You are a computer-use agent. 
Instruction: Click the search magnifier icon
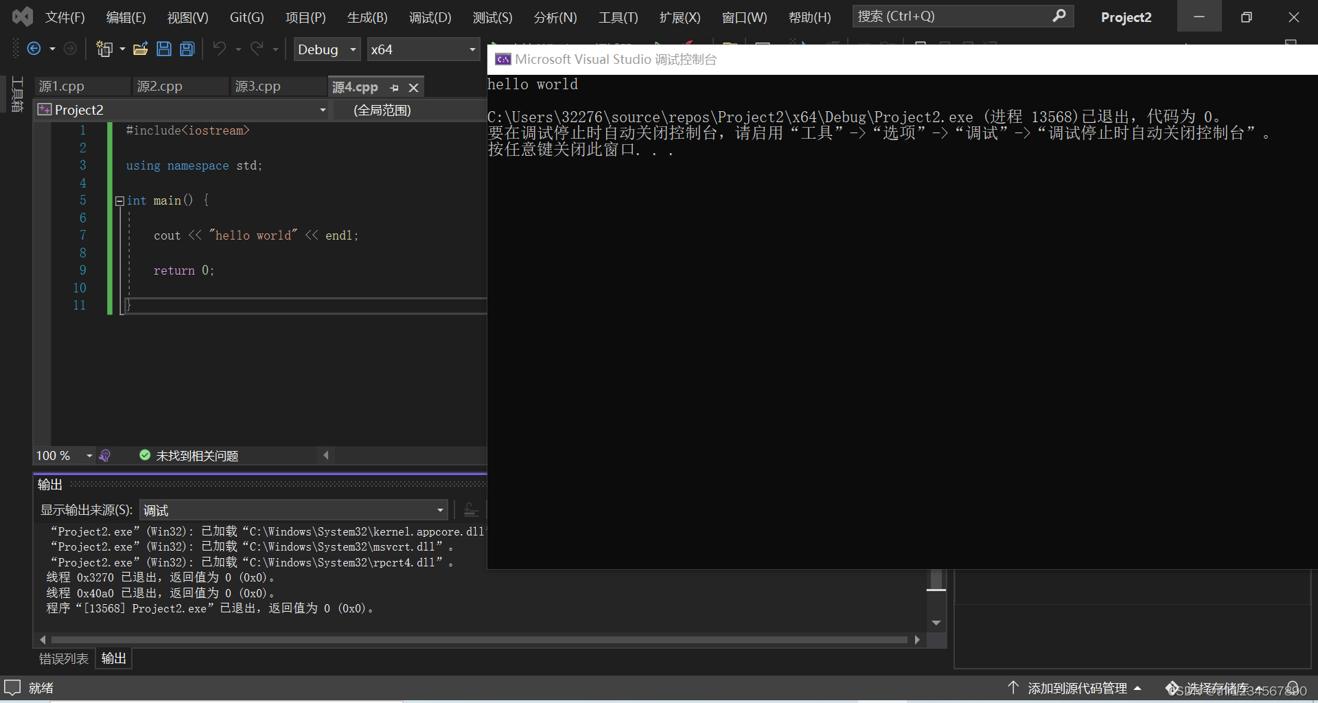1059,16
